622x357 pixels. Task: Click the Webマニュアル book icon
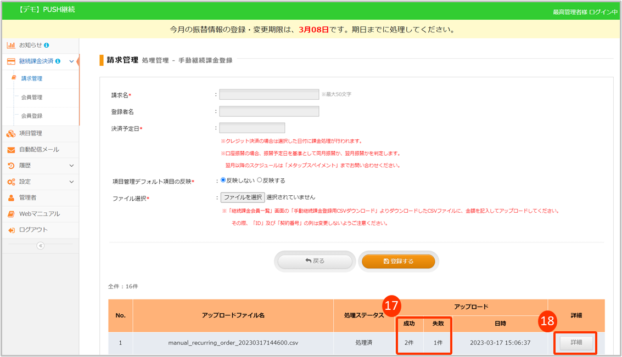tap(11, 214)
